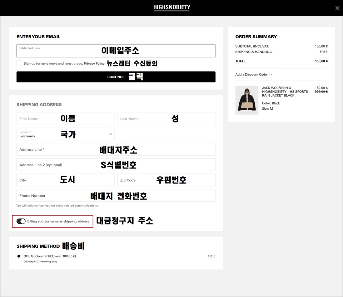Focus the First Name field
The height and width of the screenshot is (297, 343).
coord(65,119)
